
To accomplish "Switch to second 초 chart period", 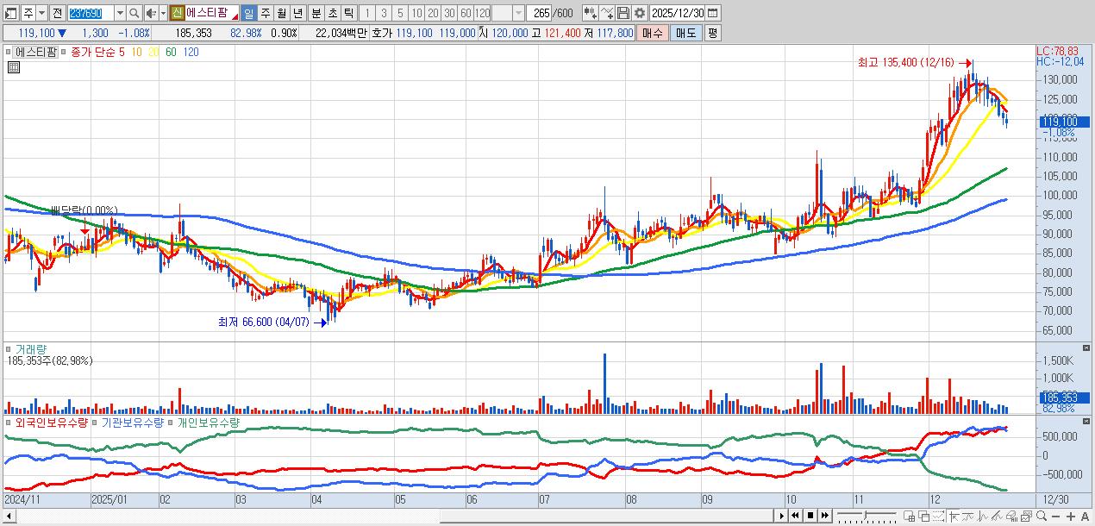I will (332, 13).
